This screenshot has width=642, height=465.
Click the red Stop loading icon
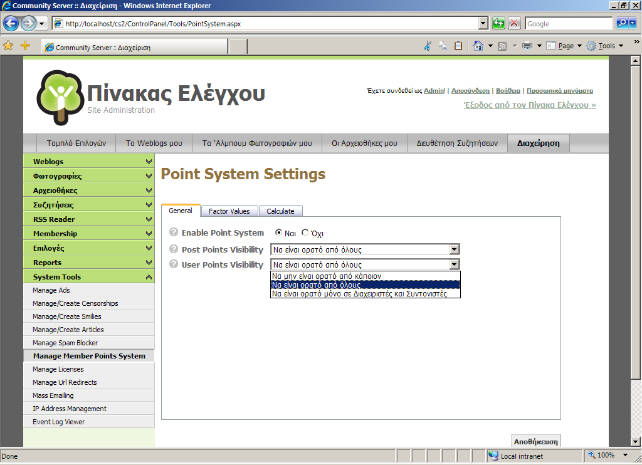pos(514,24)
